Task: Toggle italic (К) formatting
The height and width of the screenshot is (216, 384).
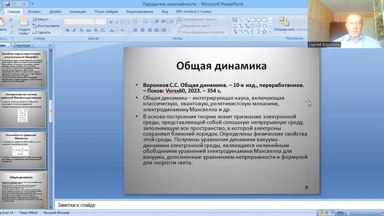Action: point(74,30)
